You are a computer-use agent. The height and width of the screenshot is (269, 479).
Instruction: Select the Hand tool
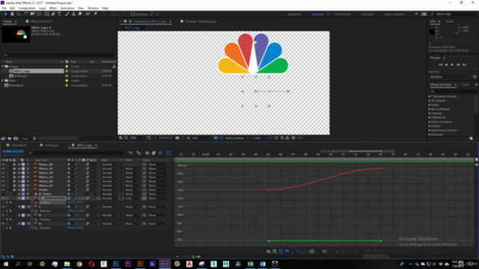[12, 14]
